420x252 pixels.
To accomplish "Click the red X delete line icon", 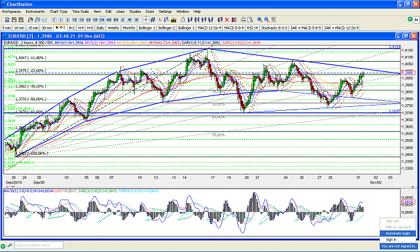I will click(x=227, y=19).
